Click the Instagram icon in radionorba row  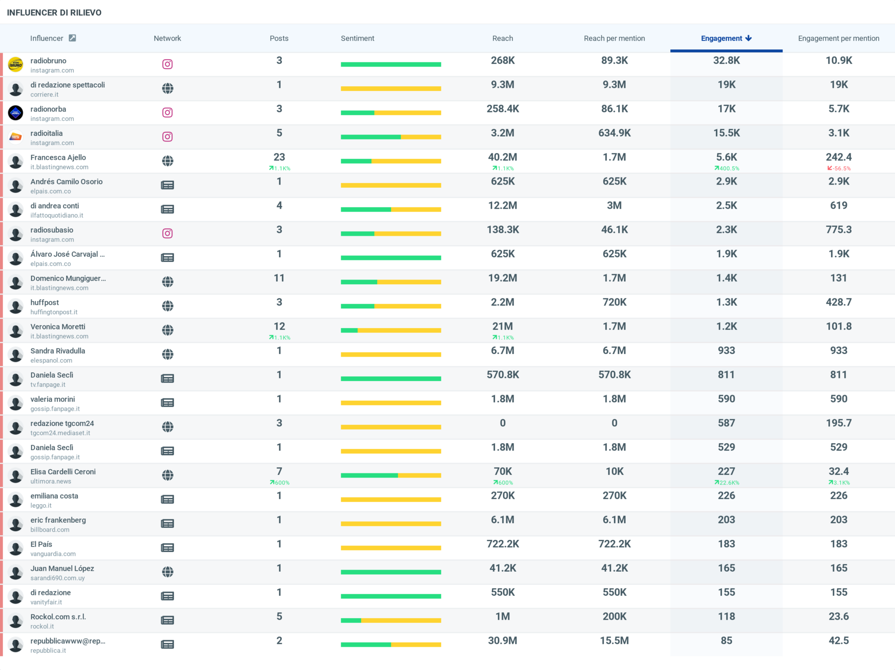(x=167, y=113)
